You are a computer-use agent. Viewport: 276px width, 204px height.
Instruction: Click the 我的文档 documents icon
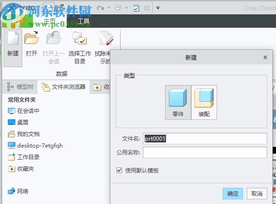coord(12,134)
